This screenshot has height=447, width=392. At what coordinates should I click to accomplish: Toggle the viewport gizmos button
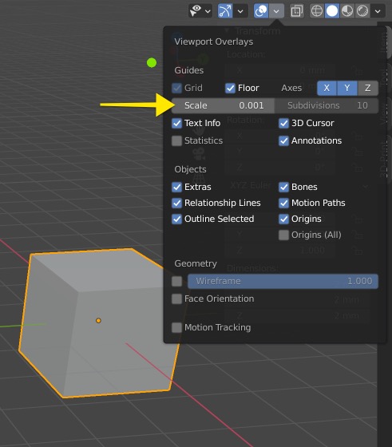(x=225, y=11)
